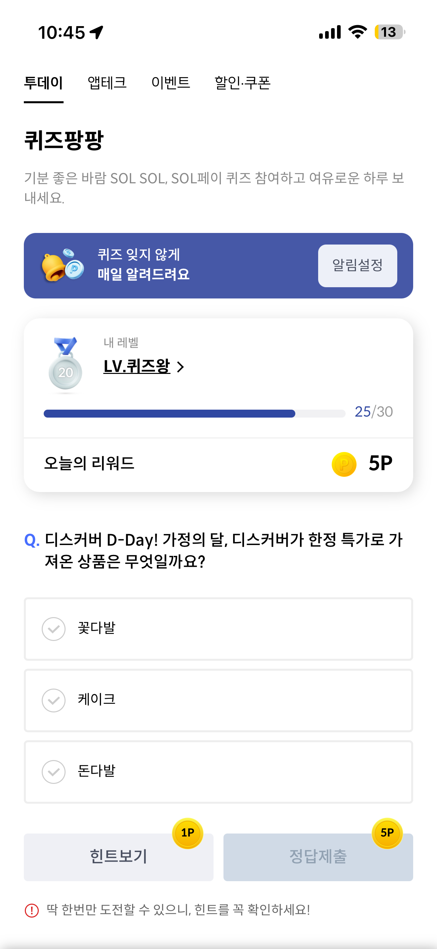This screenshot has height=949, width=437.
Task: Tap the 25/30 level progress bar
Action: tap(194, 413)
